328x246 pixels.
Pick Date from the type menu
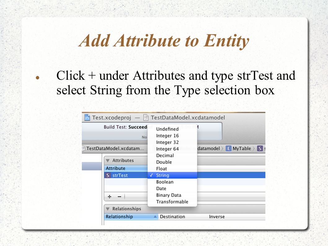(172, 188)
